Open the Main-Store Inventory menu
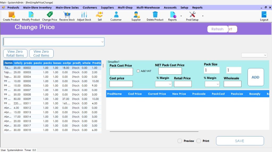This screenshot has height=152, width=272. click(37, 8)
